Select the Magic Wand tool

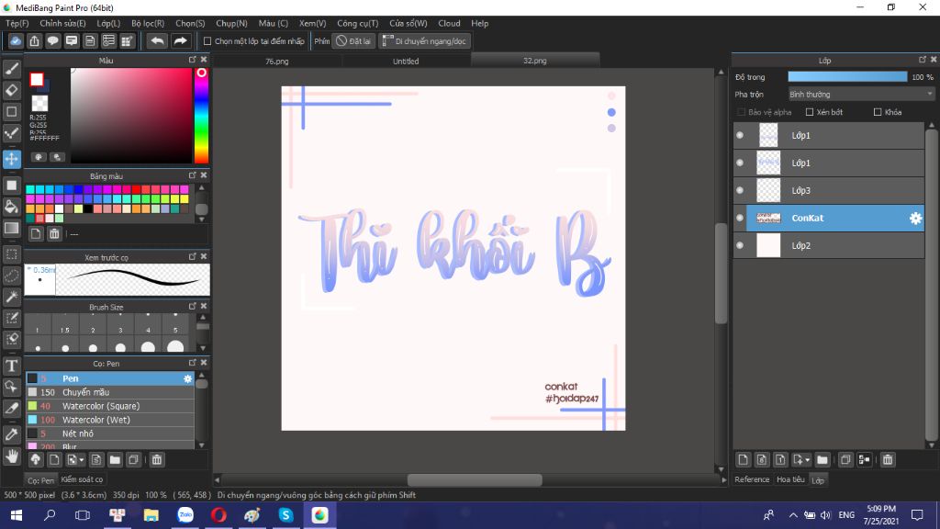pos(11,297)
